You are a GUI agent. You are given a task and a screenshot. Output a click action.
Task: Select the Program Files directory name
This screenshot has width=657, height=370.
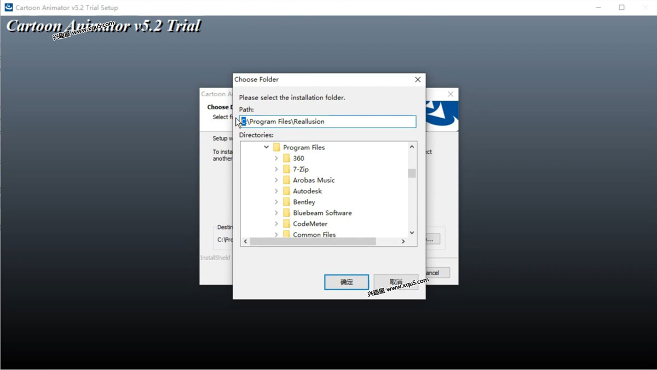click(304, 147)
